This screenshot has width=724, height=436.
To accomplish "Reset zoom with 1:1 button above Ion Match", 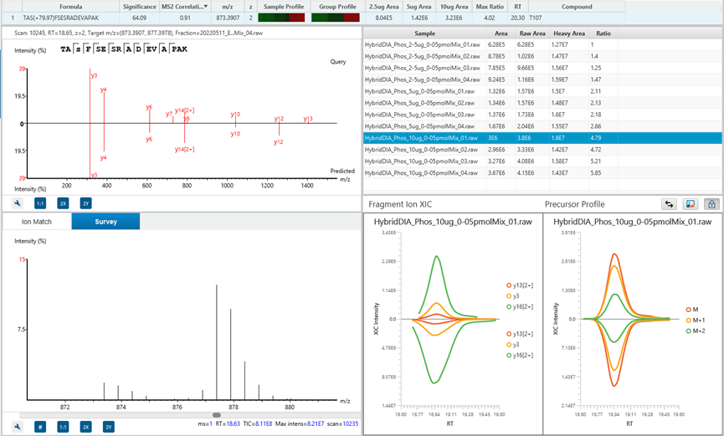I will (x=40, y=203).
